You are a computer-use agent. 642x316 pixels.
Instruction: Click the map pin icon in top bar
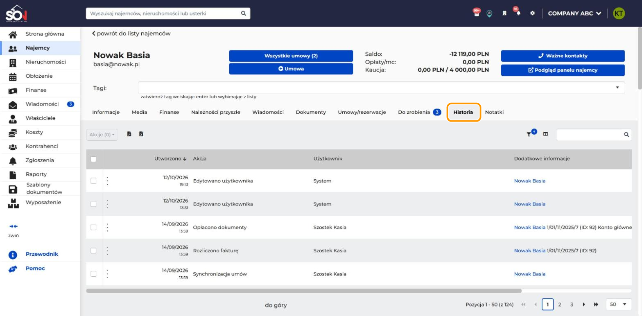[x=489, y=14]
